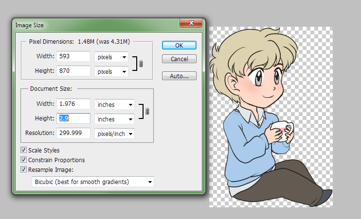The image size is (361, 219).
Task: Close the Image Size dialog
Action: coord(191,23)
